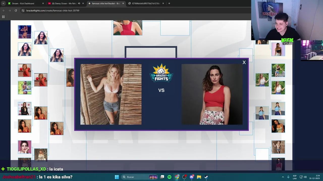Open Discord from the taskbar
This screenshot has width=323, height=181.
coord(192,177)
